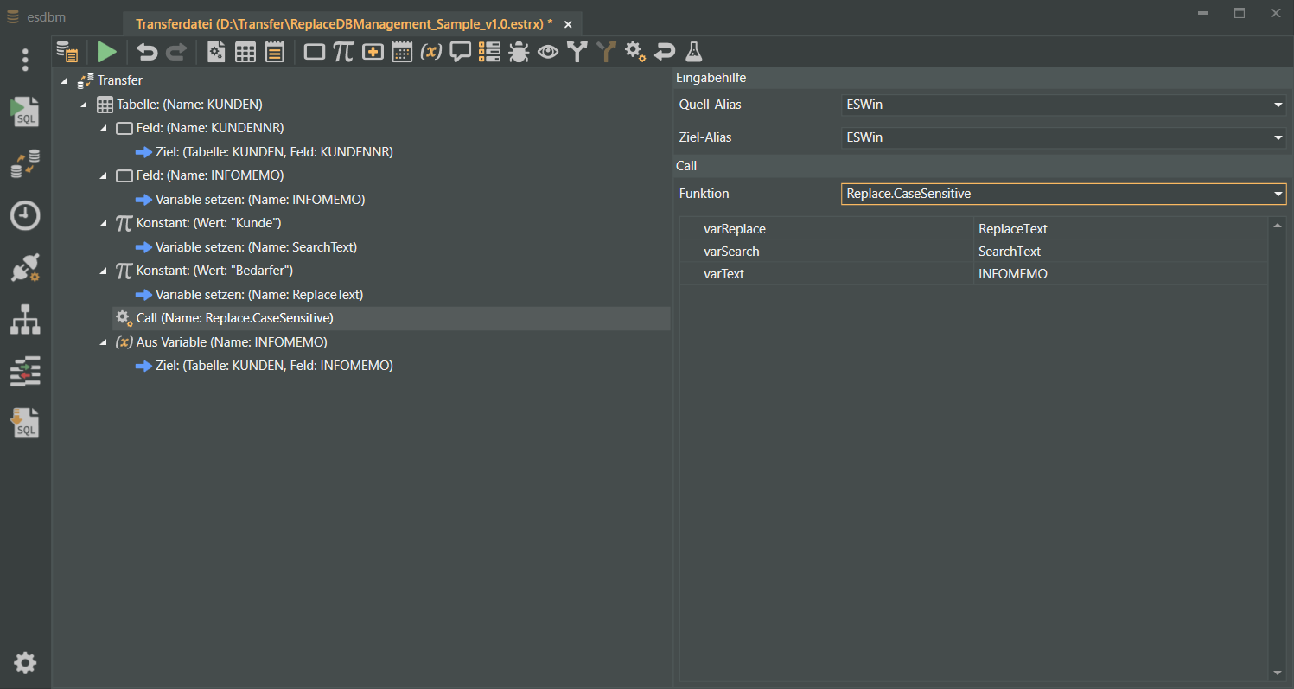The height and width of the screenshot is (689, 1294).
Task: Click the orange lined notepad icon
Action: pos(275,52)
